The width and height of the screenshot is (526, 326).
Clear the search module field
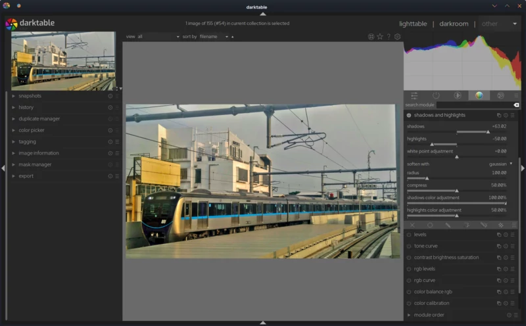click(x=516, y=105)
